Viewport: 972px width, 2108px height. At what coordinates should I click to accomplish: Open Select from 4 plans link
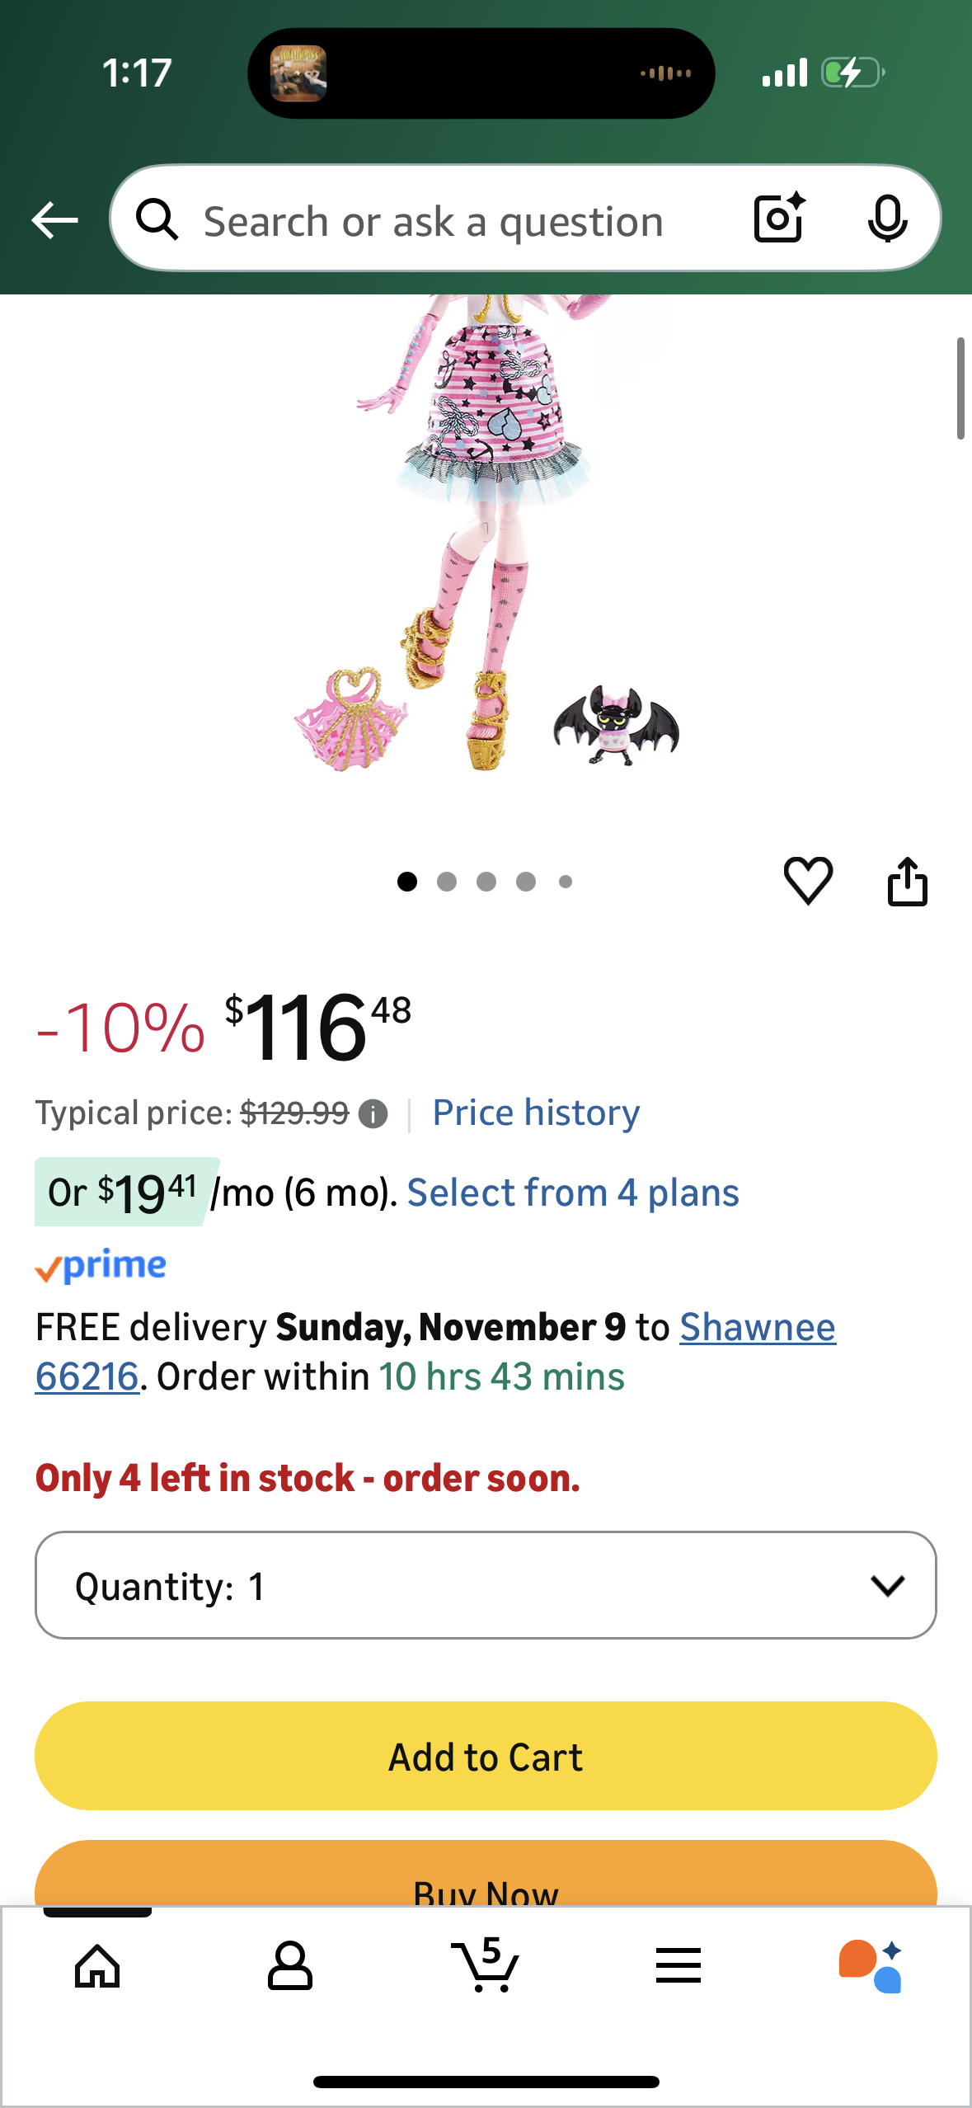coord(573,1193)
